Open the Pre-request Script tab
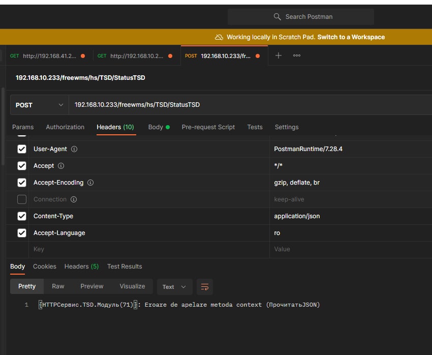The width and height of the screenshot is (432, 355). pyautogui.click(x=208, y=127)
